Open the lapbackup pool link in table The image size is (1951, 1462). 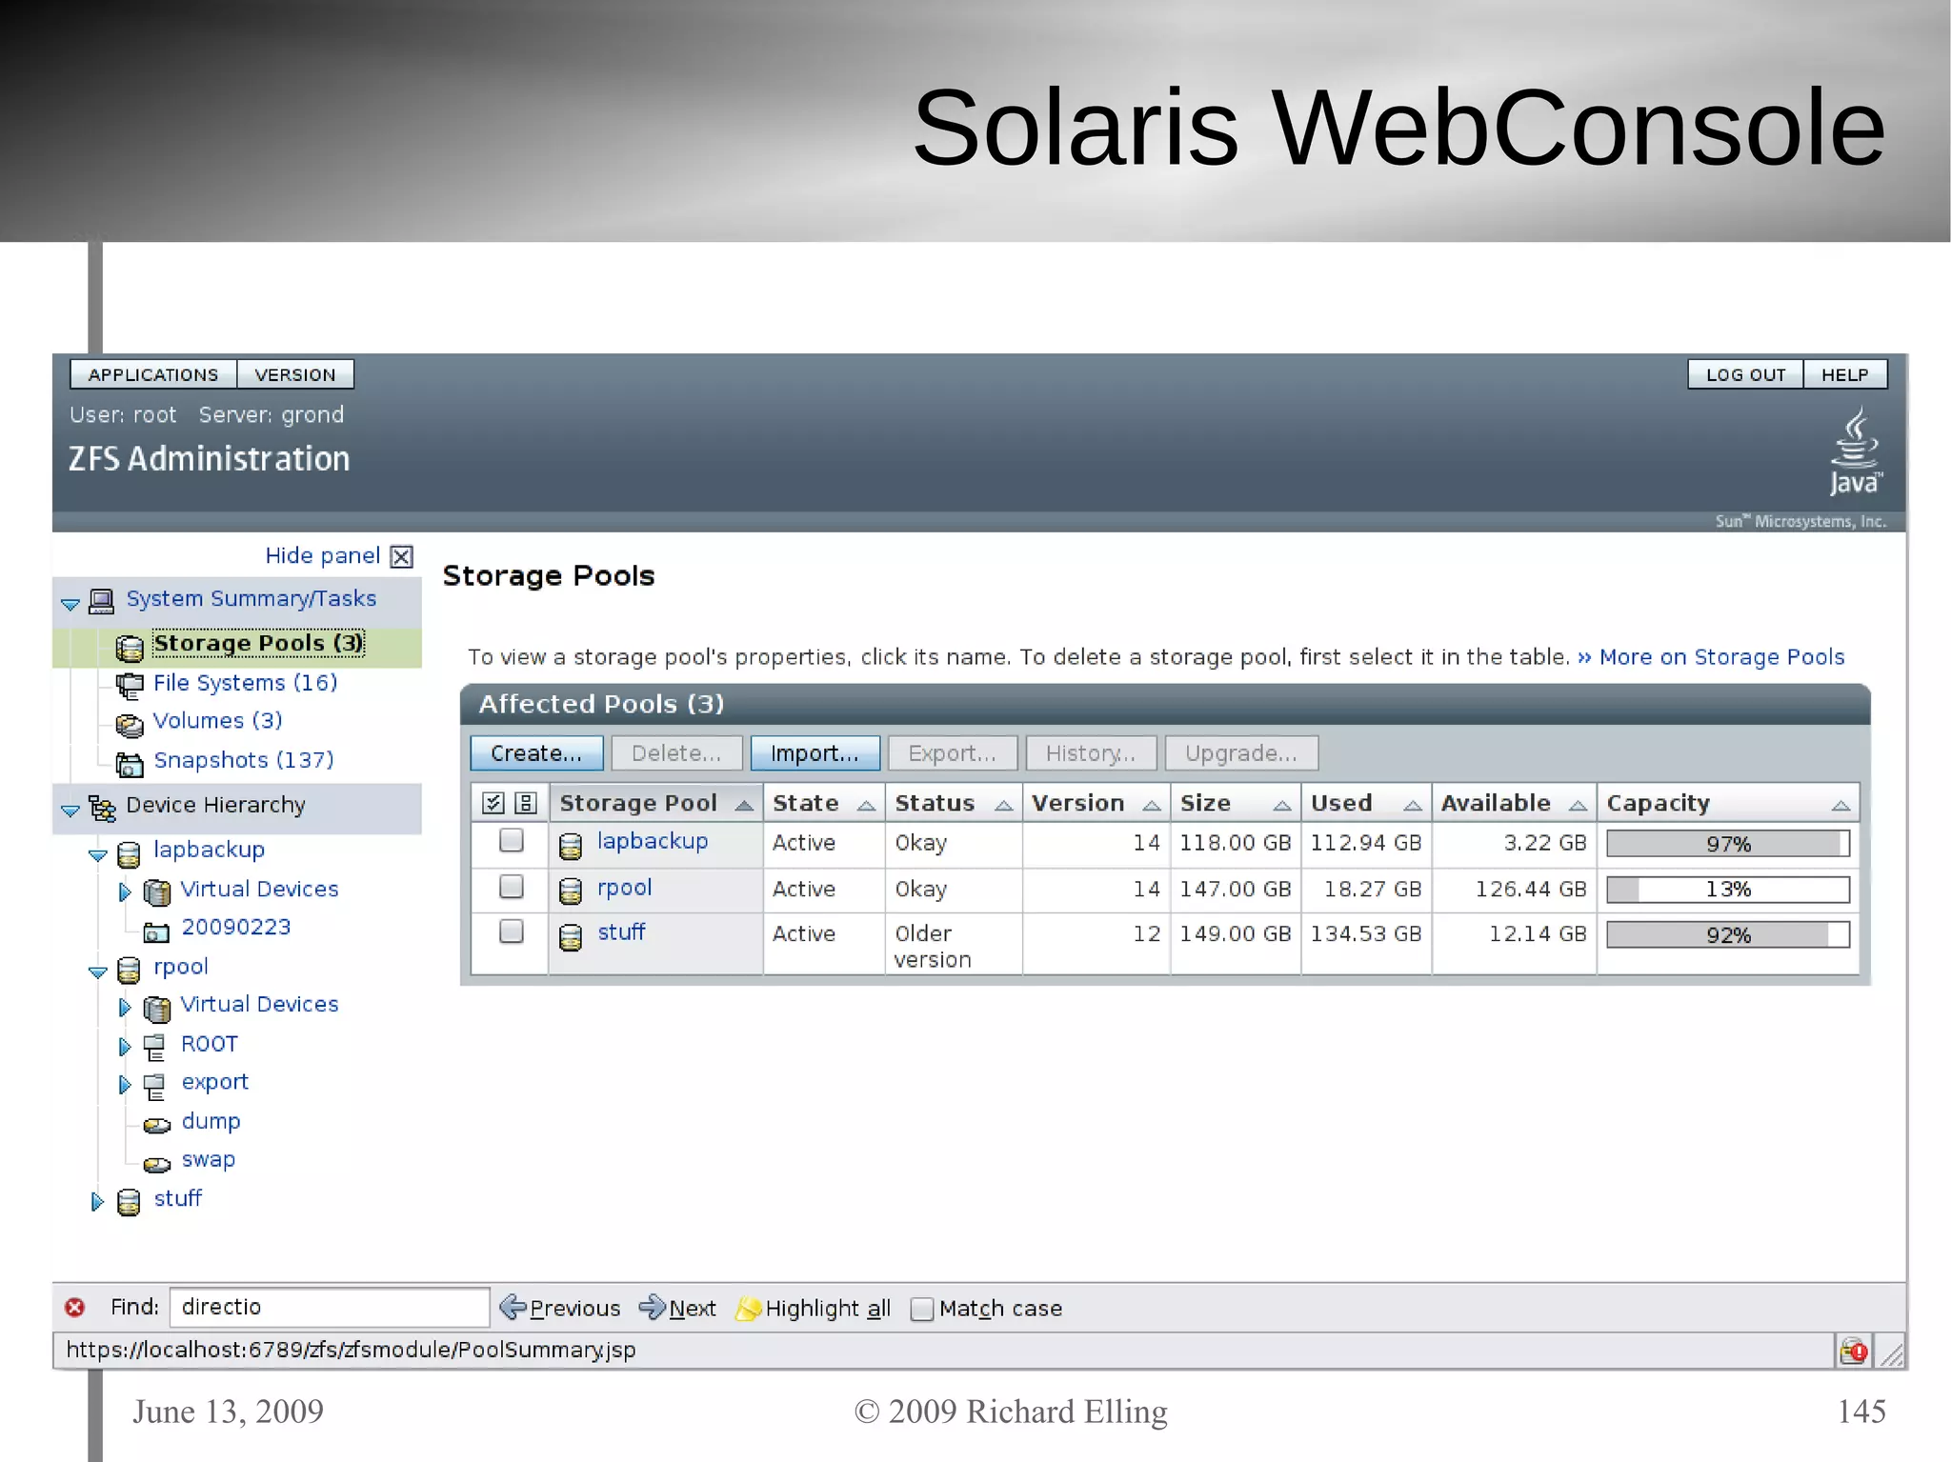point(653,841)
